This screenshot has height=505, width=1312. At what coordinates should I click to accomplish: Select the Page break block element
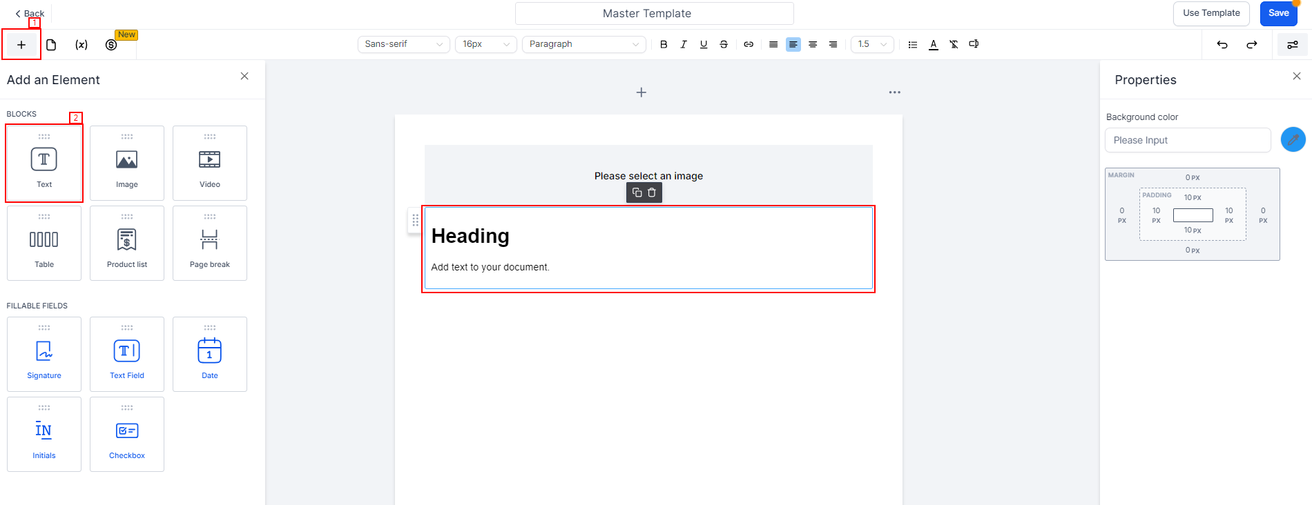click(210, 243)
